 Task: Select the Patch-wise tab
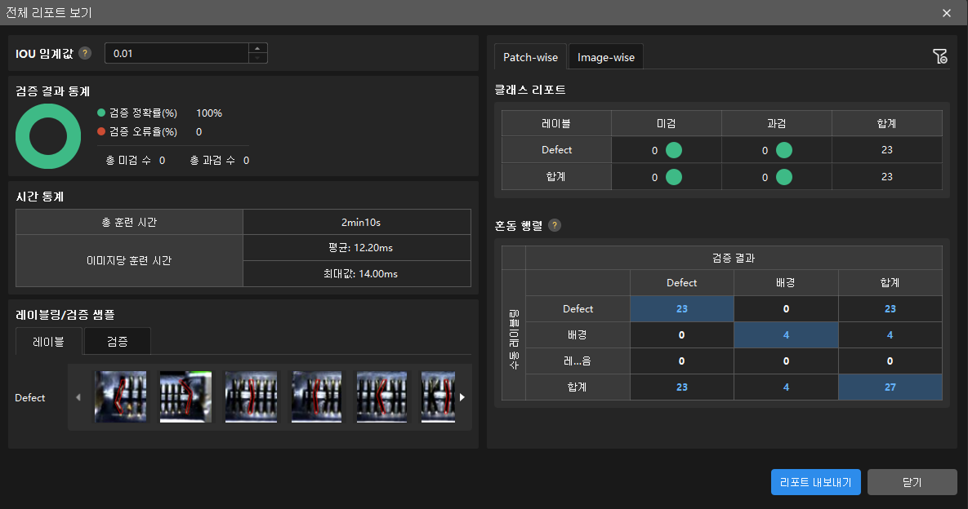[x=530, y=58]
